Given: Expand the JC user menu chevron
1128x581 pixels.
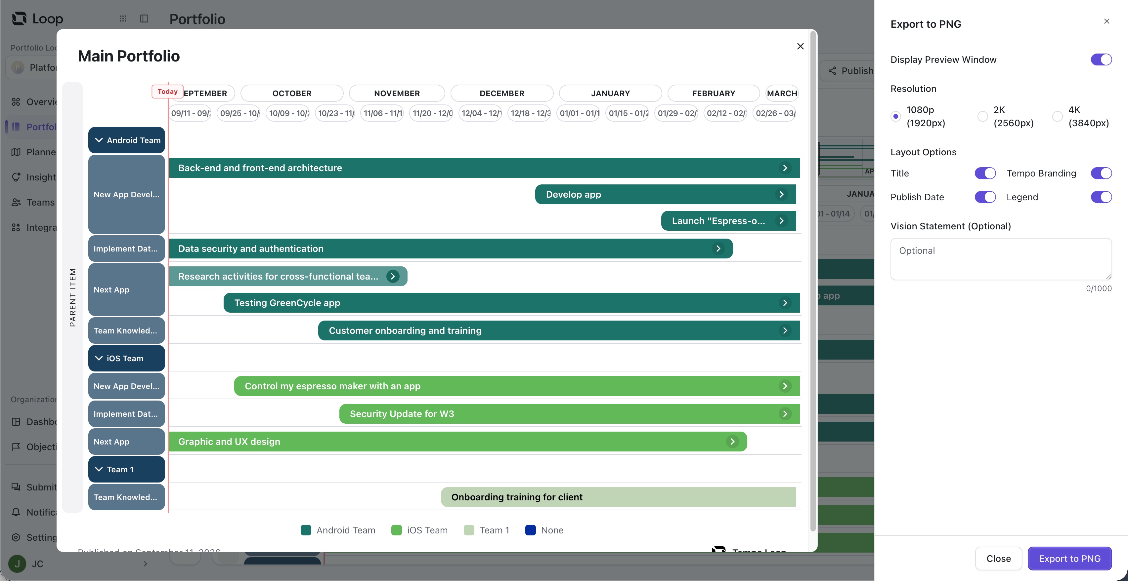Looking at the screenshot, I should (145, 563).
